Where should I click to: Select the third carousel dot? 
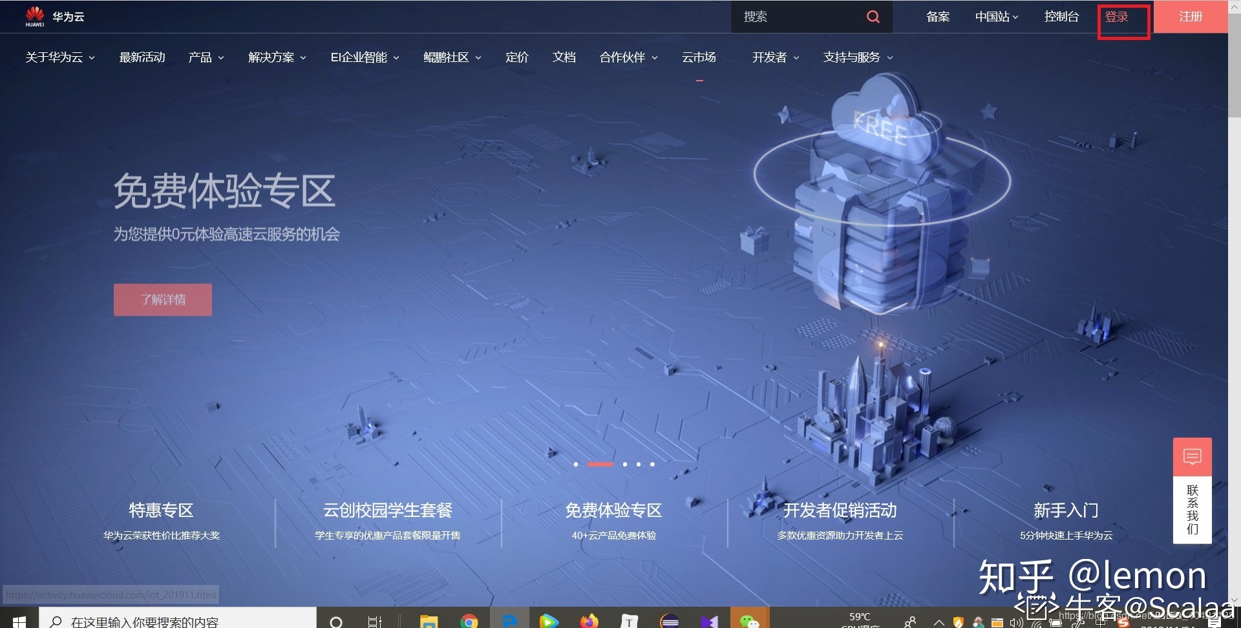tap(625, 464)
